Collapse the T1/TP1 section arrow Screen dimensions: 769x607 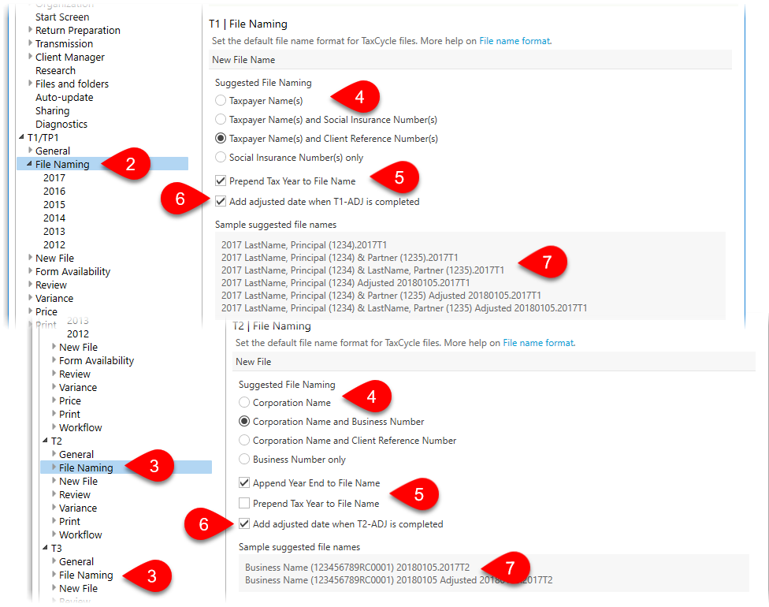tap(21, 137)
